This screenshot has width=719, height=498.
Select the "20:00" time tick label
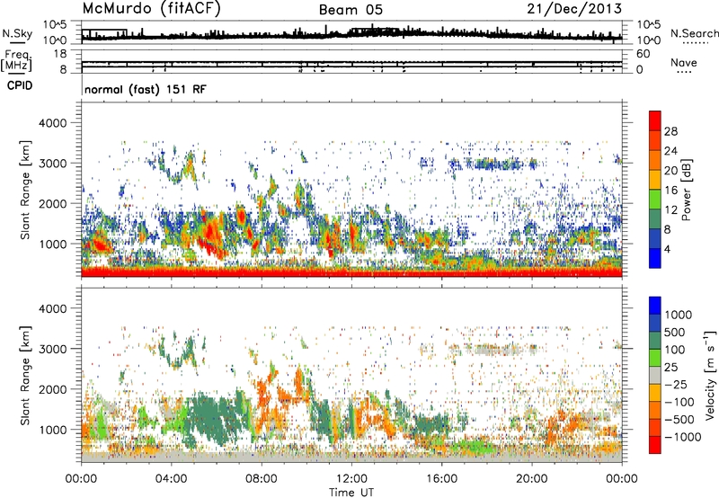(531, 479)
